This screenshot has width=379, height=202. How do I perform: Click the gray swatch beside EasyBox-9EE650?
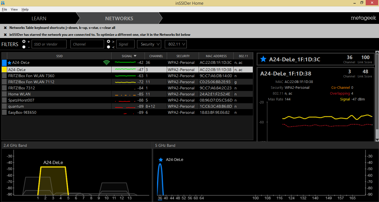(4, 112)
